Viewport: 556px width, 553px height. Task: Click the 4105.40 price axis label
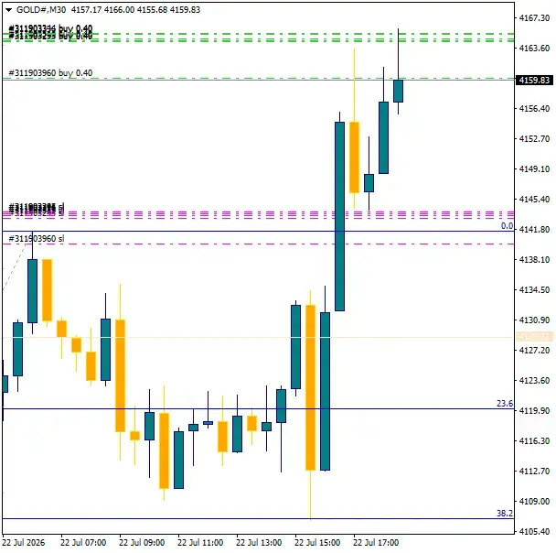click(534, 531)
